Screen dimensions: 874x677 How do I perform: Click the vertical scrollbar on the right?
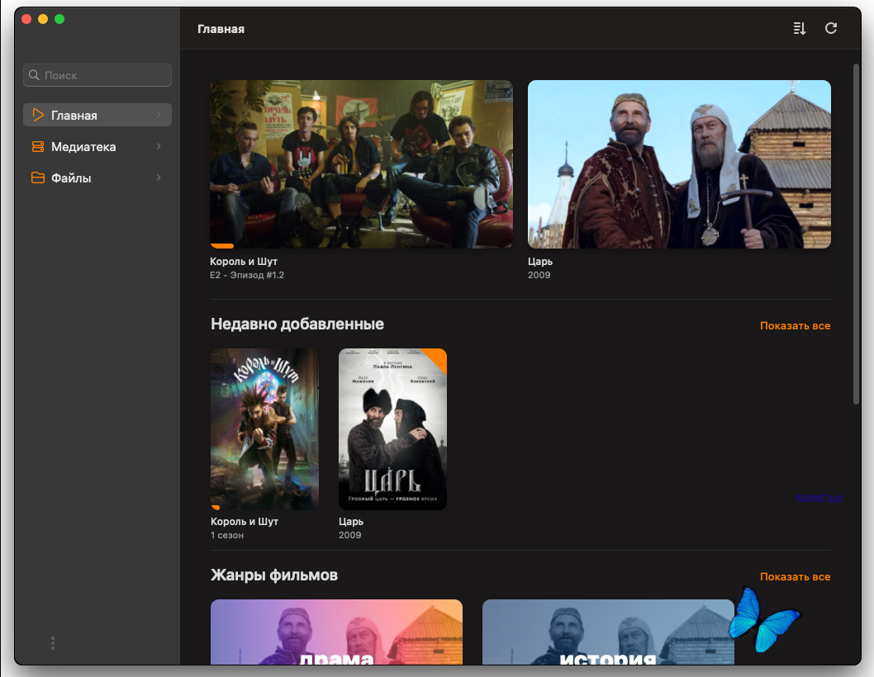(x=856, y=234)
